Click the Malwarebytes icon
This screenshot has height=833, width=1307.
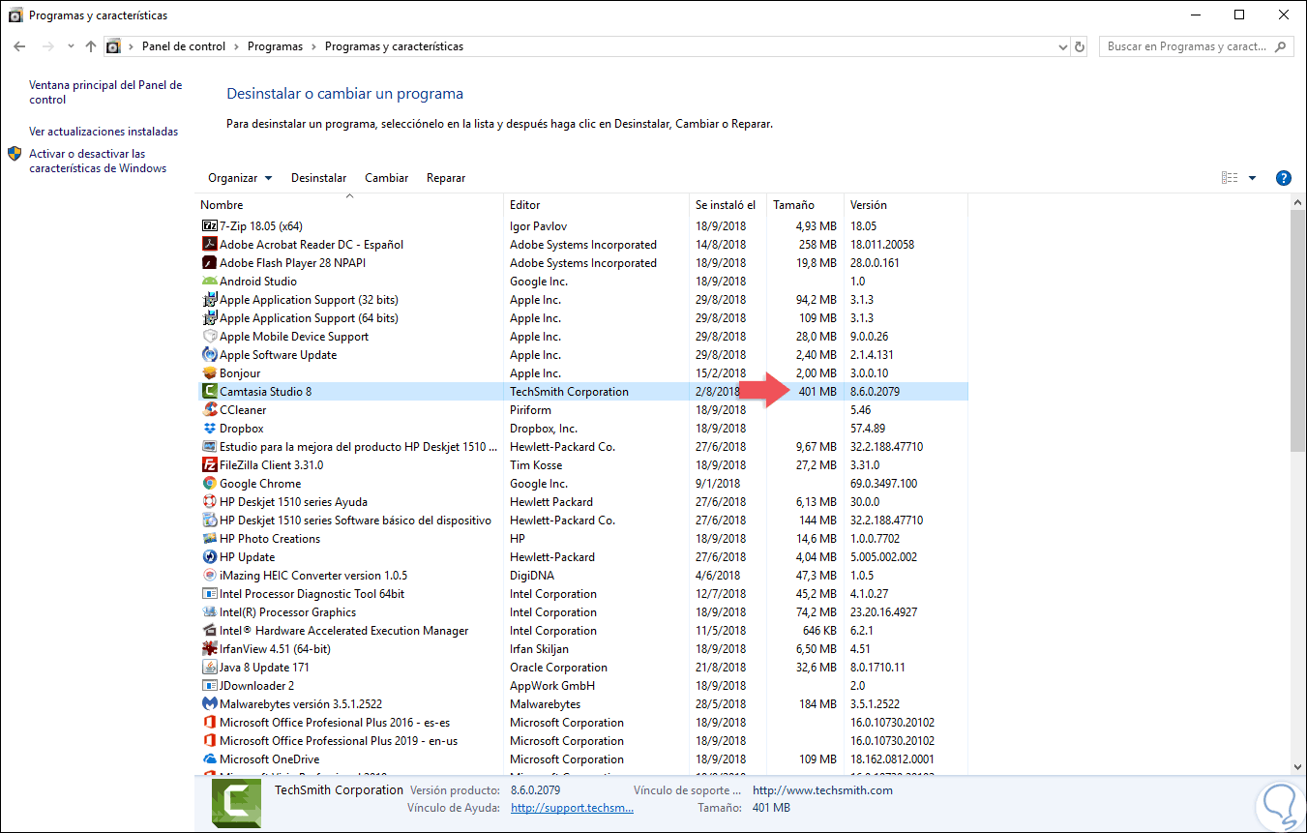pos(209,704)
